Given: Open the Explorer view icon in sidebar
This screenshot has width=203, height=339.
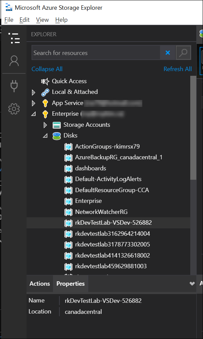Looking at the screenshot, I should (x=14, y=39).
